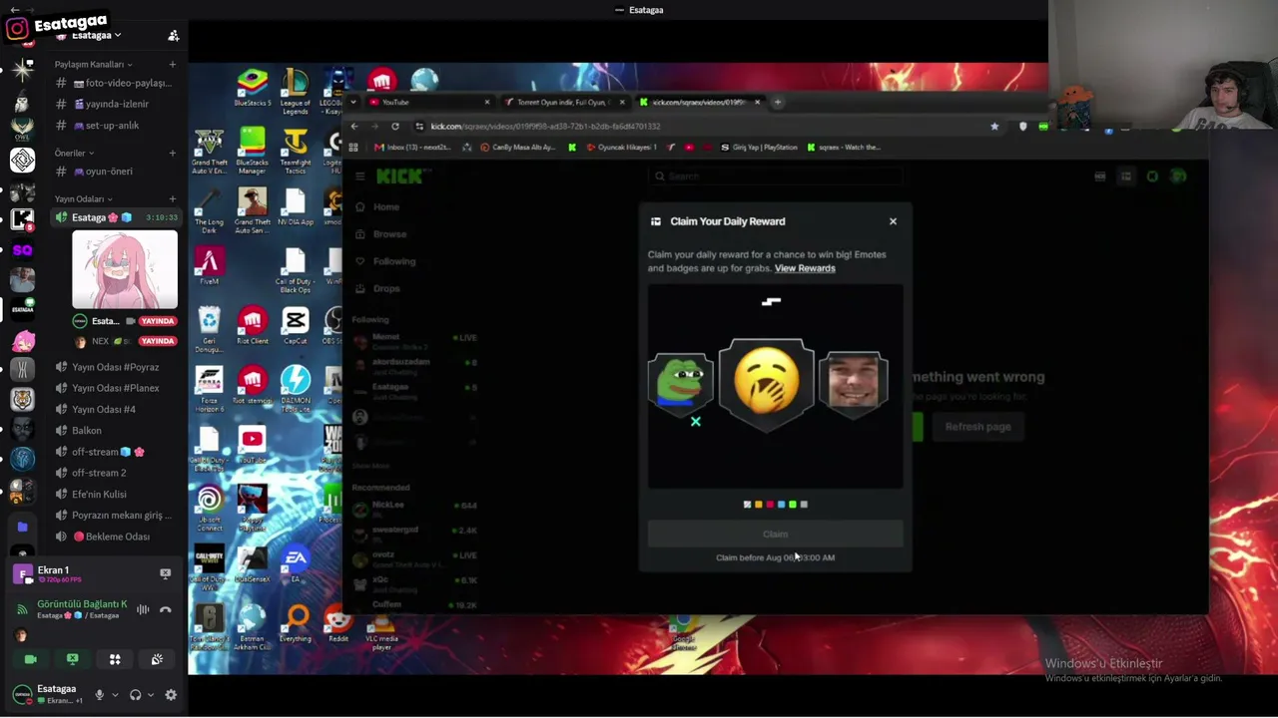The height and width of the screenshot is (718, 1278).
Task: Click the Claim button in the reward dialog
Action: [775, 535]
